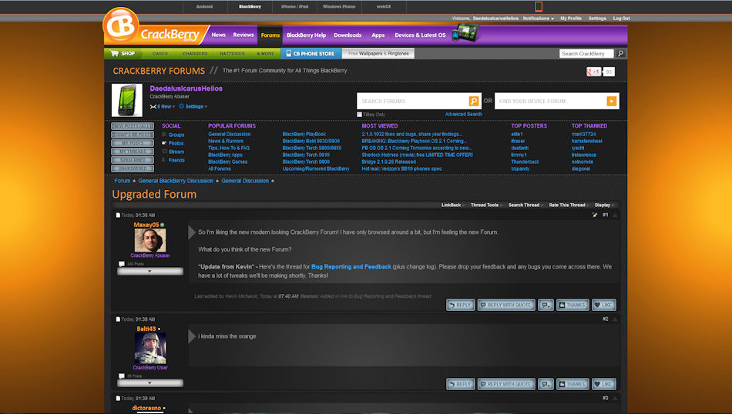Click the CrackBerry CB logo

pos(121,25)
